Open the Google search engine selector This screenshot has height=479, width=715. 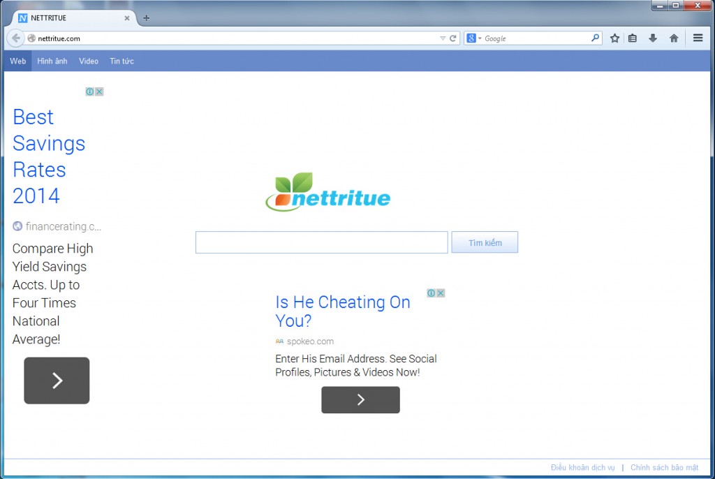(474, 38)
